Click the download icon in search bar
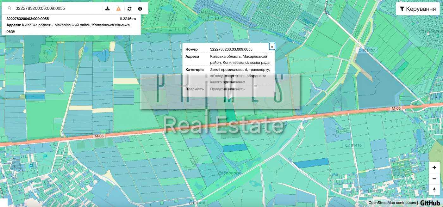 point(108,9)
